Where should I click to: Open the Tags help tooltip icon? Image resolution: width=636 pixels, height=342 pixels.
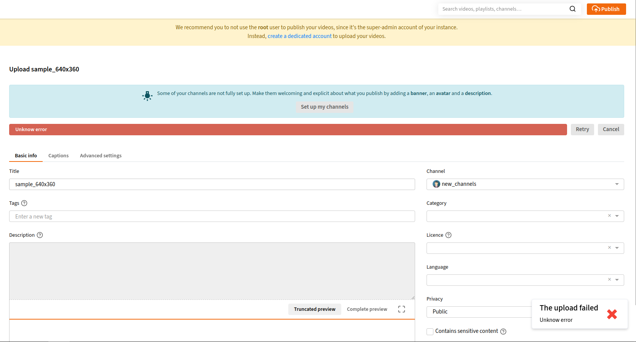(24, 203)
